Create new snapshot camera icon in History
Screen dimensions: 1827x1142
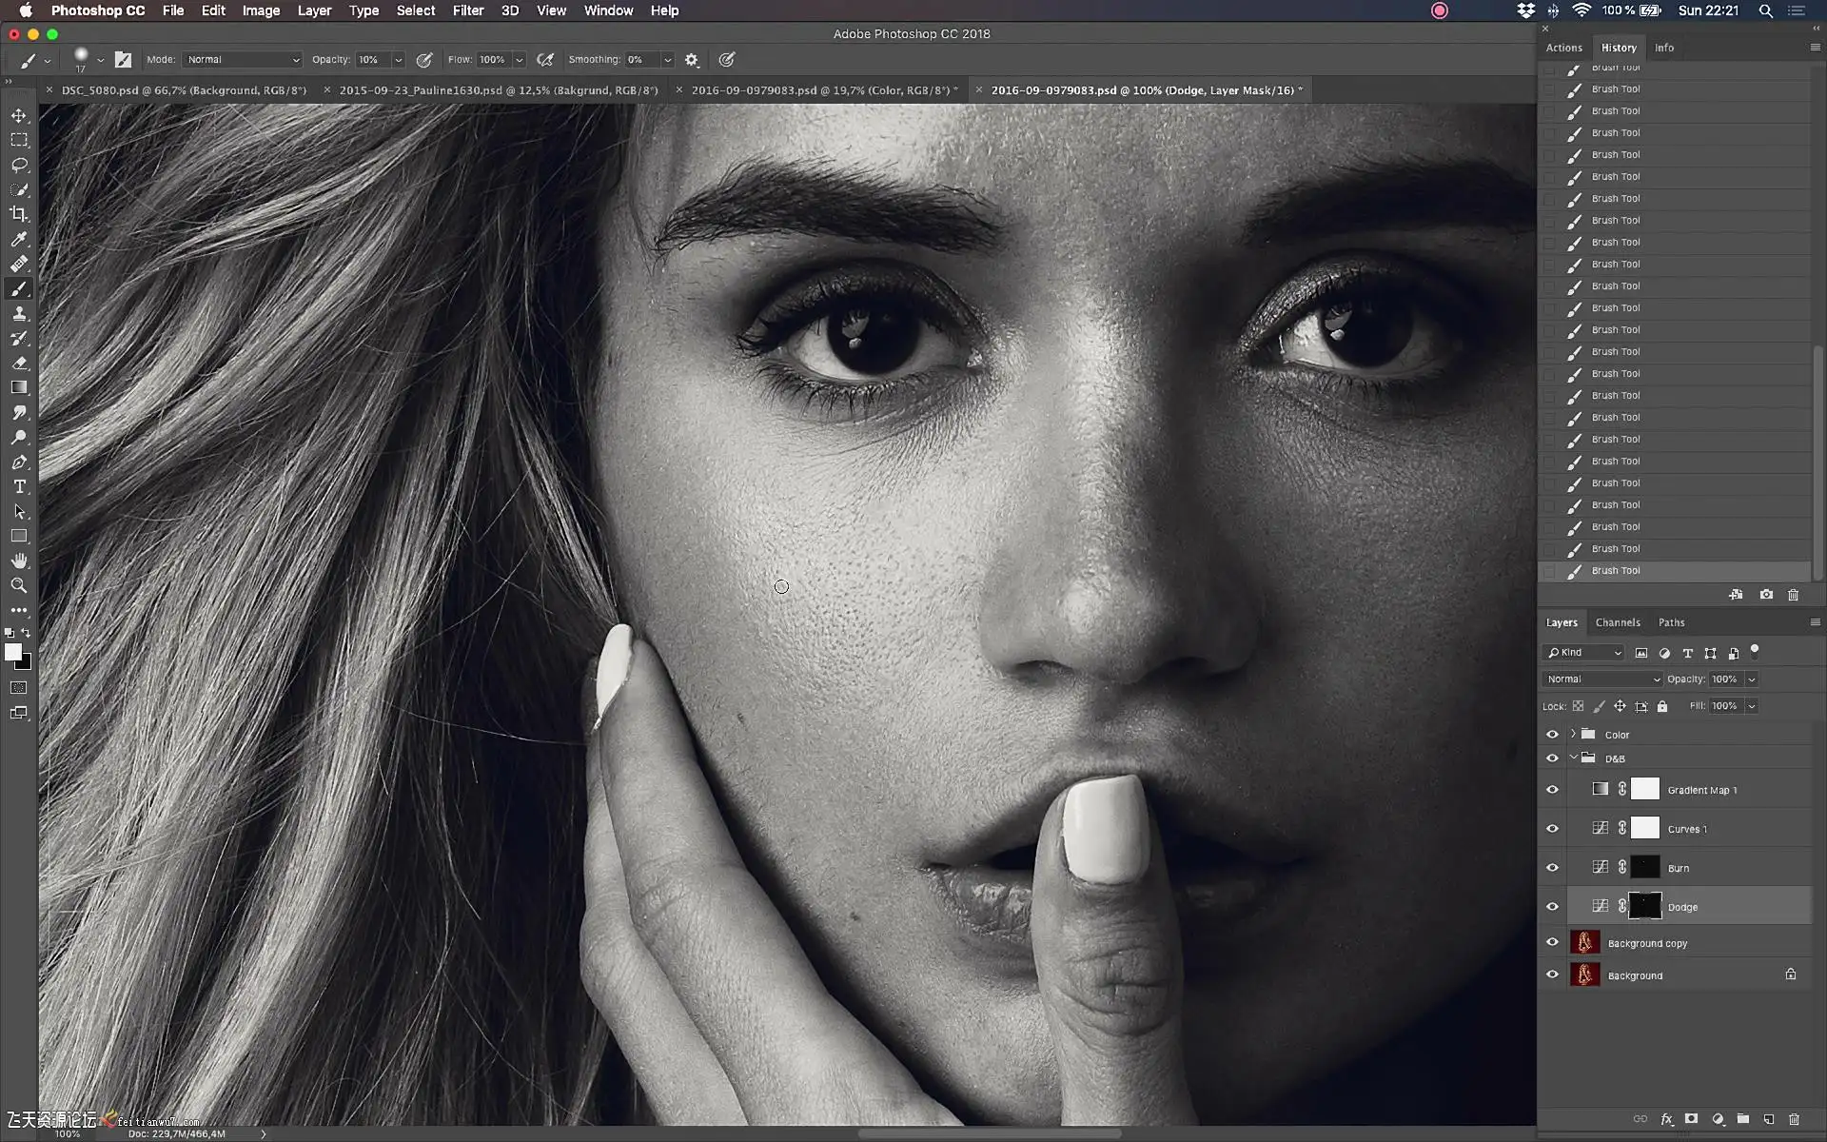tap(1766, 595)
